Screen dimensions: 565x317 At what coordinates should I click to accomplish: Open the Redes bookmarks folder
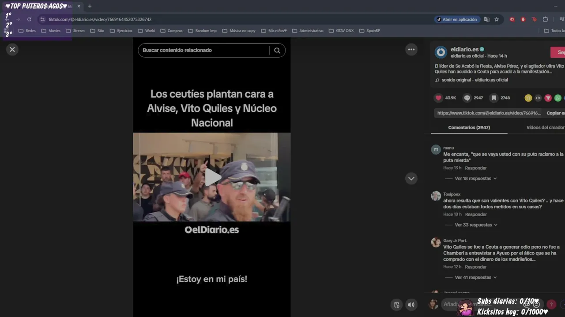27,31
